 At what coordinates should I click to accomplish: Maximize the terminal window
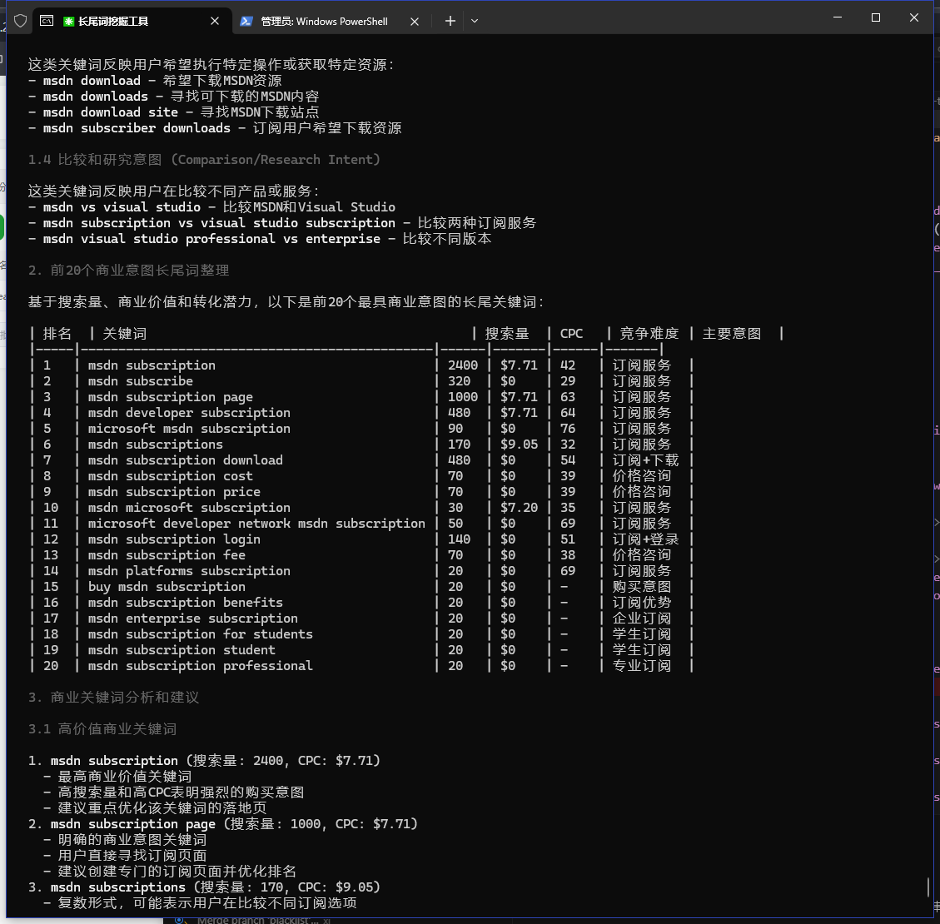coord(876,17)
